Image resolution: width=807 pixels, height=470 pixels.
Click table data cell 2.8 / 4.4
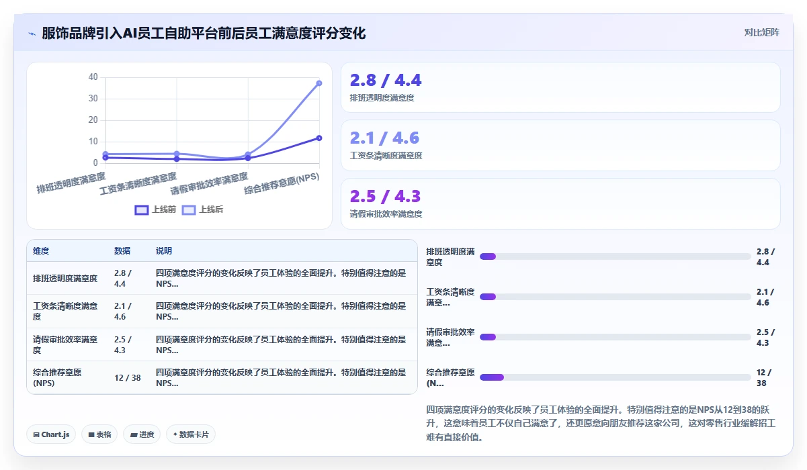click(x=128, y=278)
